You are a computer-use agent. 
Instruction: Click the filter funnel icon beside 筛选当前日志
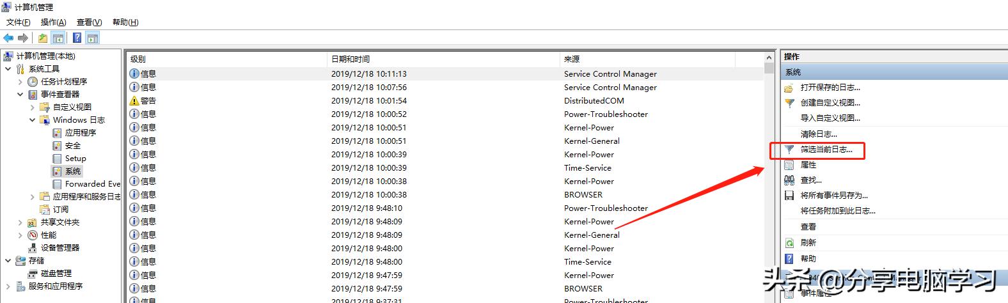[789, 150]
